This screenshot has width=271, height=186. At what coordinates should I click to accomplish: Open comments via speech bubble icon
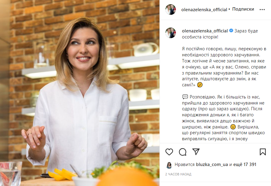coord(183,152)
